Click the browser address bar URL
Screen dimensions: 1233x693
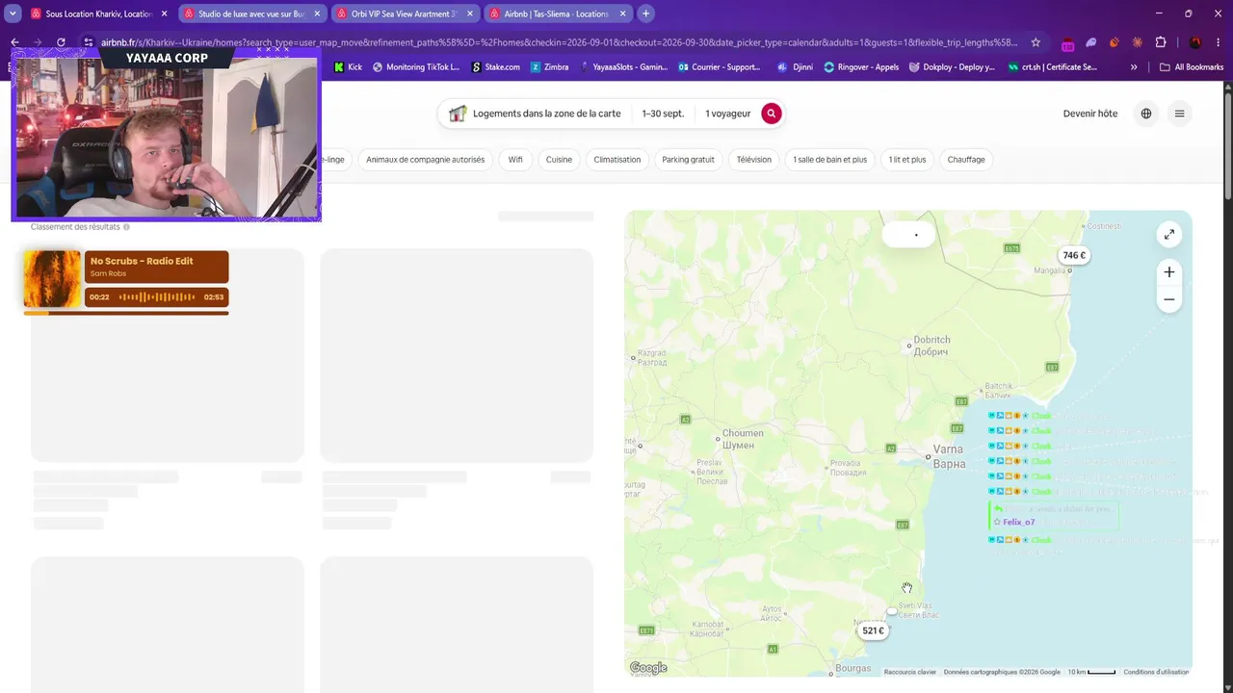559,42
